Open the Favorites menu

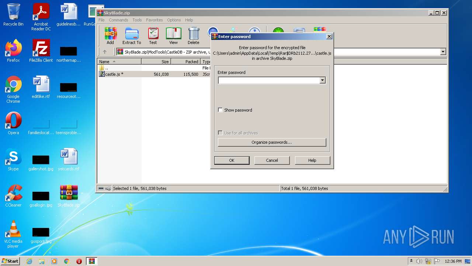click(x=155, y=20)
